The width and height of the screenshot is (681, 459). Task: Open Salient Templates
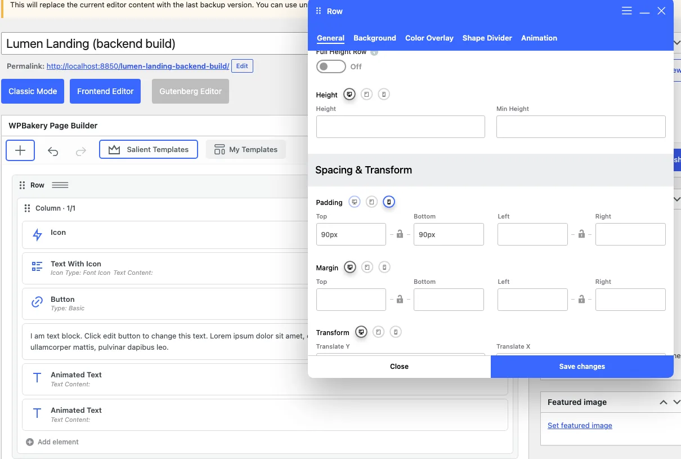pyautogui.click(x=149, y=149)
